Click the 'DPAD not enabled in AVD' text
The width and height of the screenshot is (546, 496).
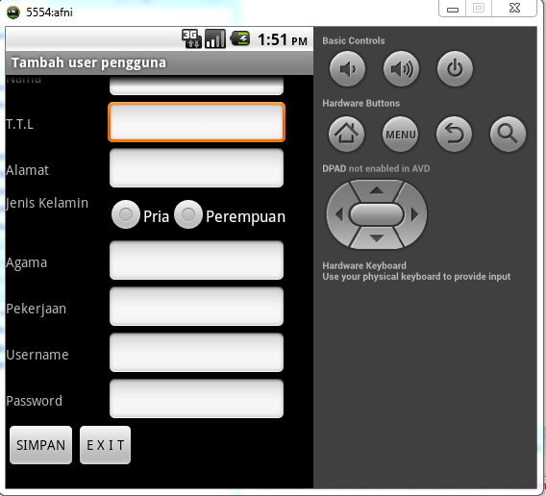pos(376,168)
